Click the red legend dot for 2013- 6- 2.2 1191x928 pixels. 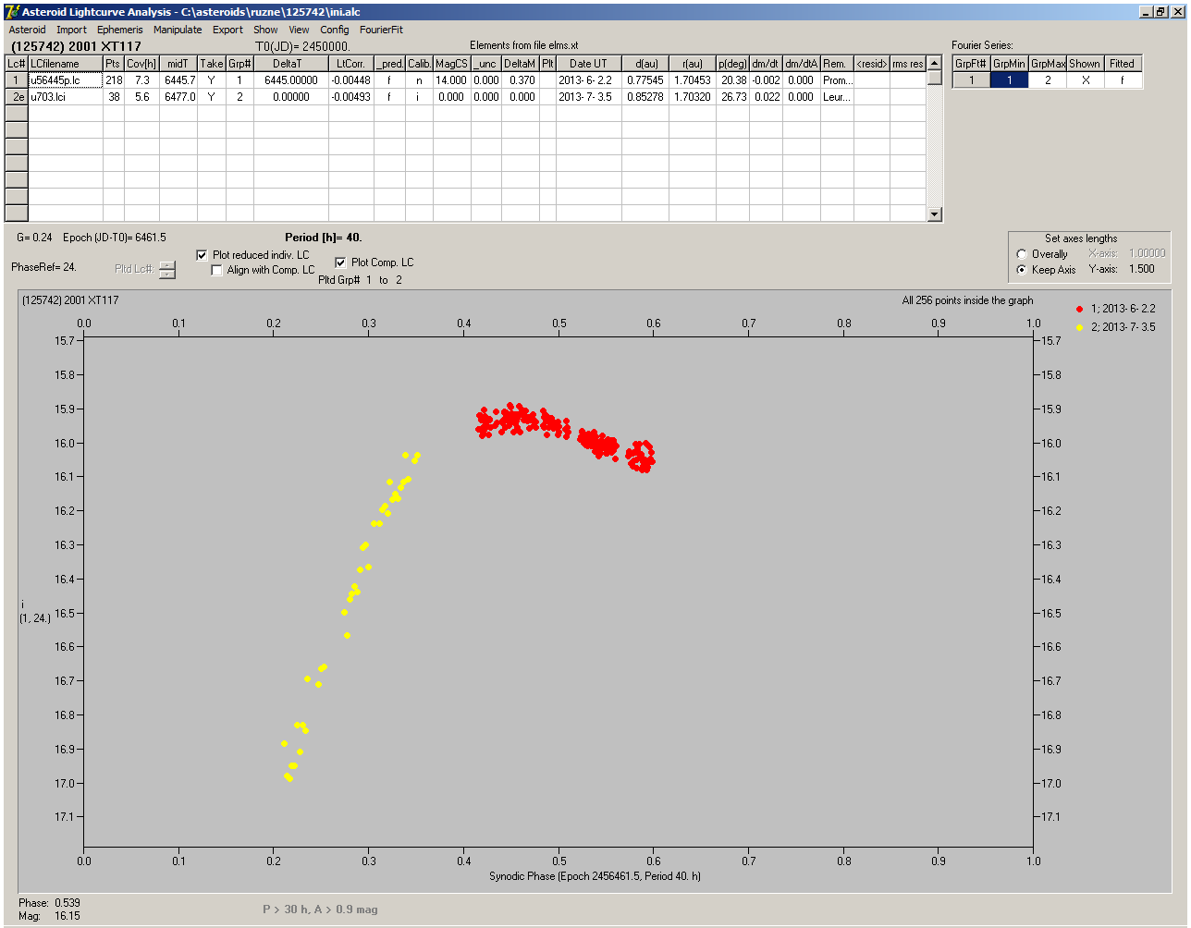tap(1080, 308)
